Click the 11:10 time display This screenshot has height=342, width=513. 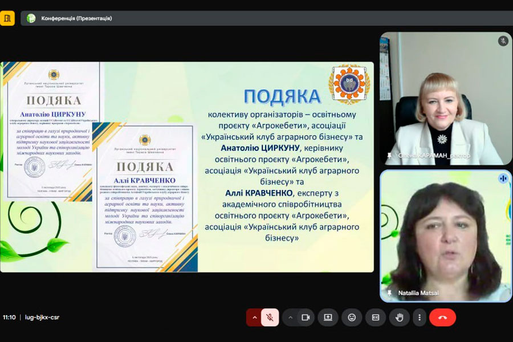click(9, 317)
